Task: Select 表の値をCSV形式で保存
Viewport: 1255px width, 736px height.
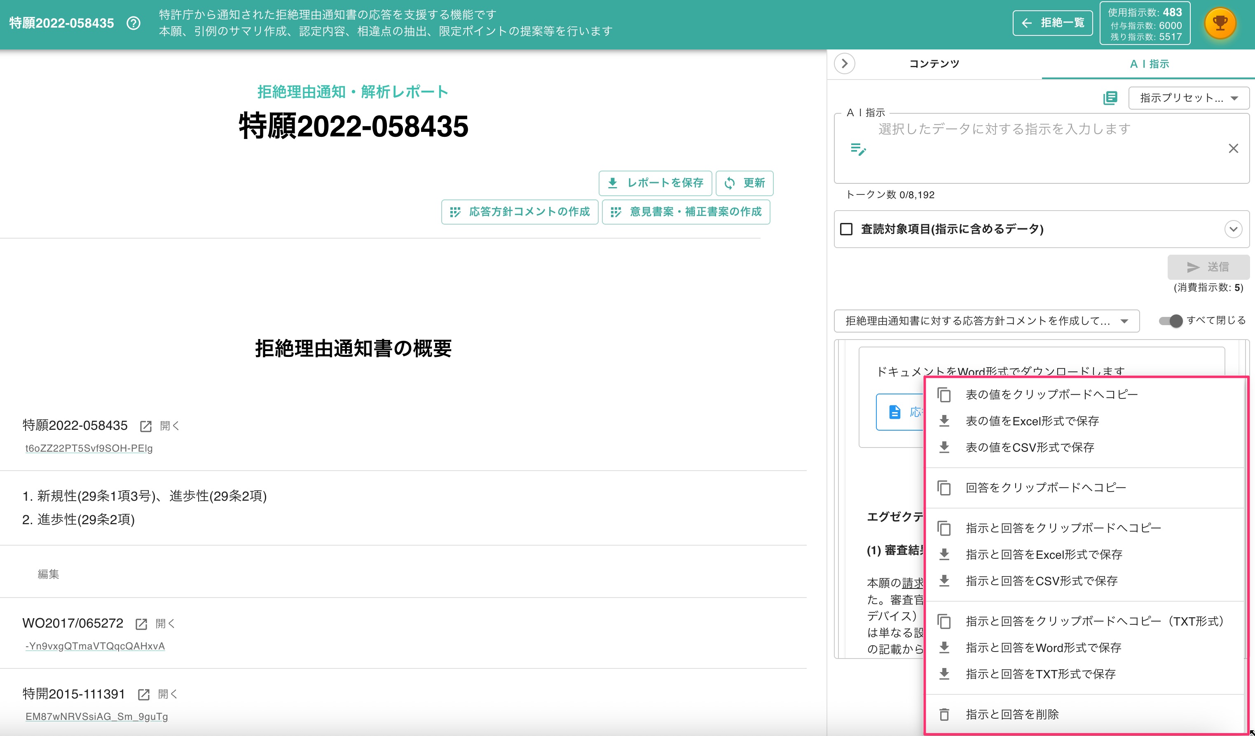Action: click(x=1084, y=447)
